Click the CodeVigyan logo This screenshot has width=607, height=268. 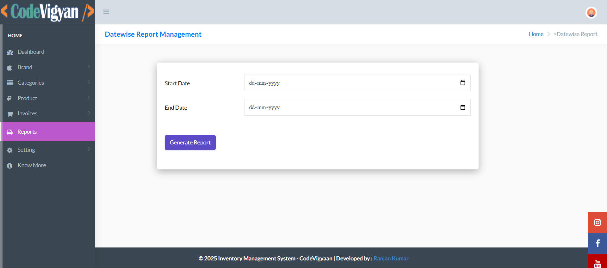click(x=47, y=12)
